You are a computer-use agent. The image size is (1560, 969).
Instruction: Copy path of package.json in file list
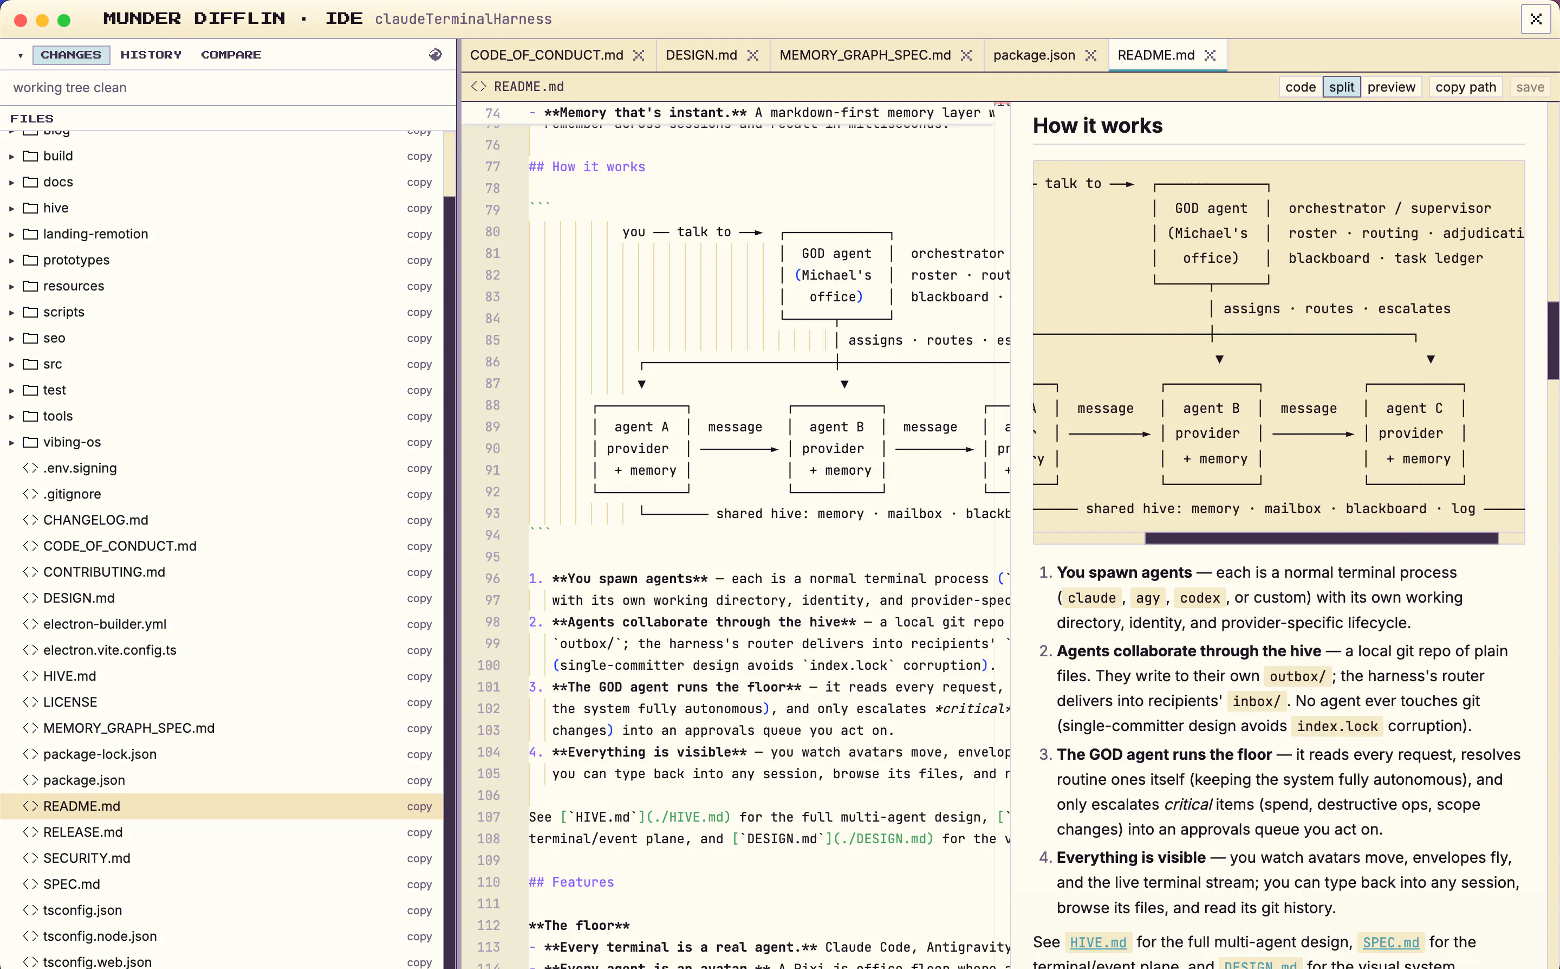tap(419, 780)
